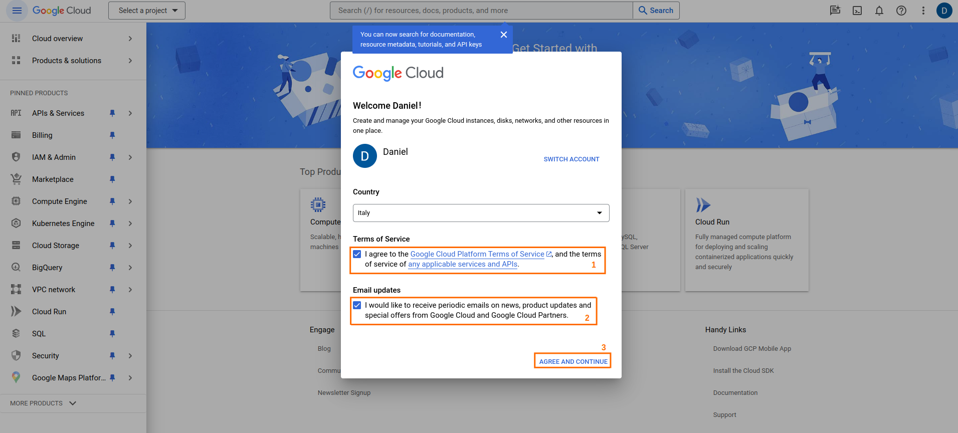
Task: Click the Agree and Continue button
Action: coord(573,361)
